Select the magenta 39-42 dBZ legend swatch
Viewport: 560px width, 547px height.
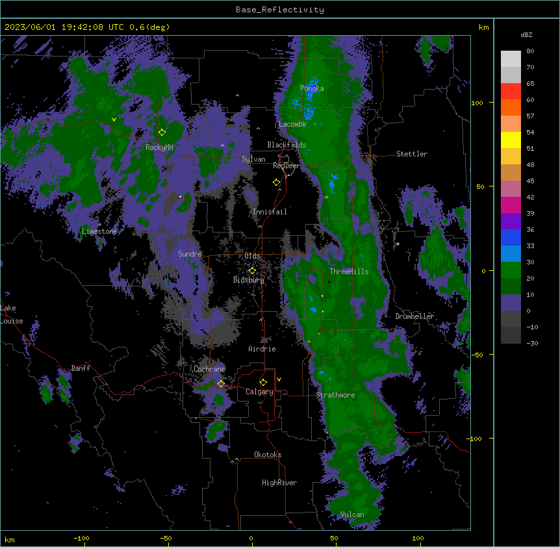[511, 205]
